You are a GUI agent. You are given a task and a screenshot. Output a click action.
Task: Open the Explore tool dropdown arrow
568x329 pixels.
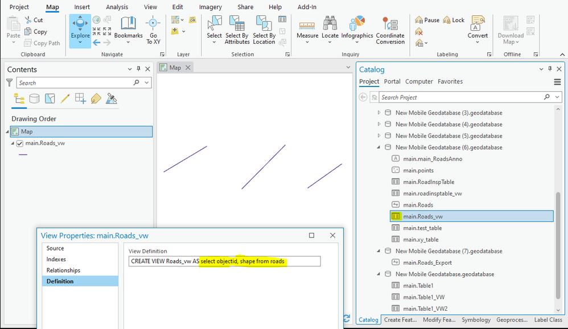click(80, 42)
